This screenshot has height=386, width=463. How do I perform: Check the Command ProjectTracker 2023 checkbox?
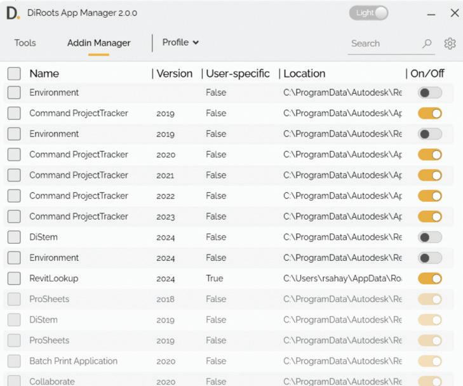[14, 216]
